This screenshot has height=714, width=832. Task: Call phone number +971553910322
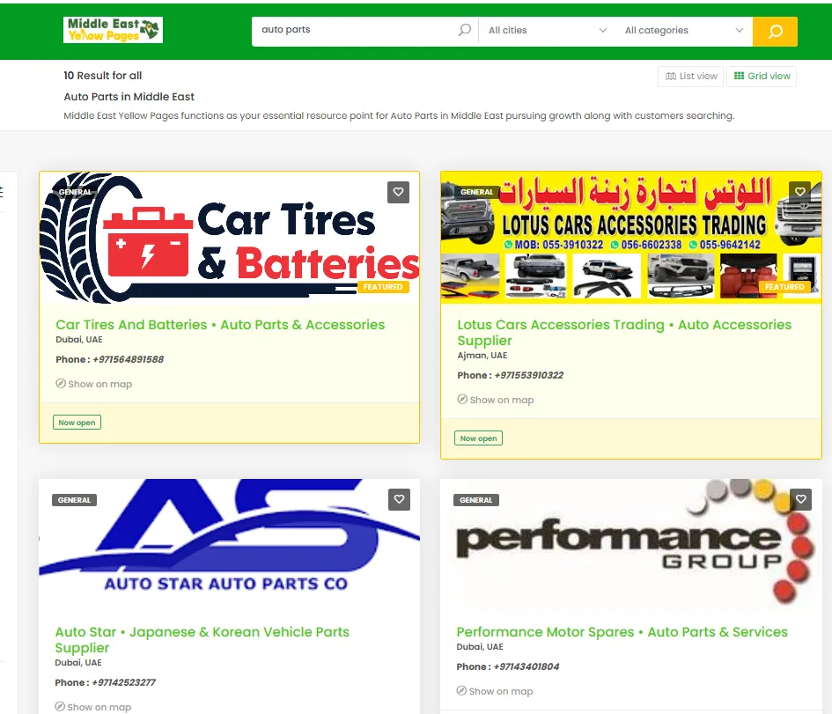(528, 376)
